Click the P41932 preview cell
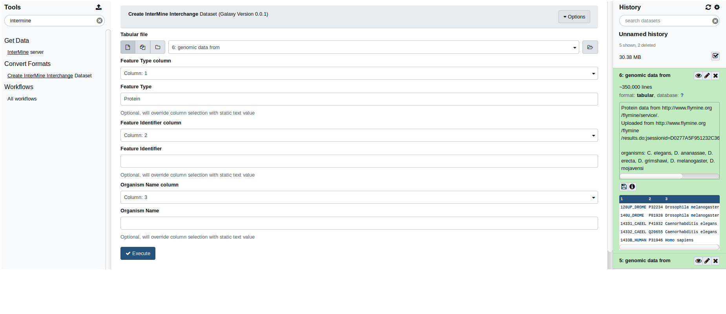The image size is (726, 314). coord(655,224)
